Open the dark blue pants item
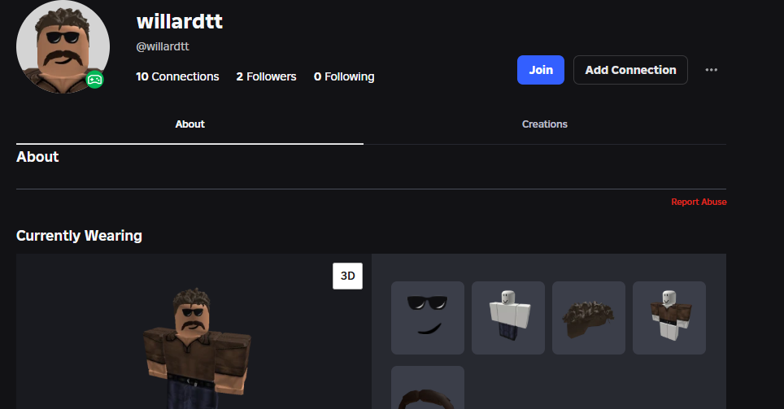784x409 pixels. coord(508,318)
